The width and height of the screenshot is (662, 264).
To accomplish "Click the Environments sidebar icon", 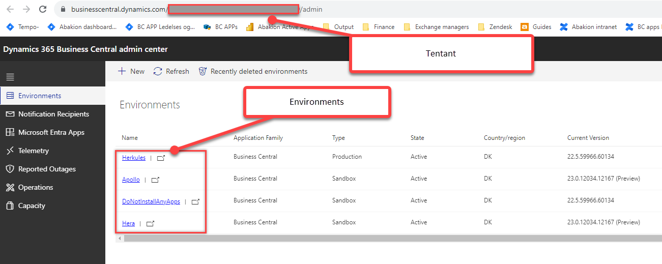I will coord(10,96).
